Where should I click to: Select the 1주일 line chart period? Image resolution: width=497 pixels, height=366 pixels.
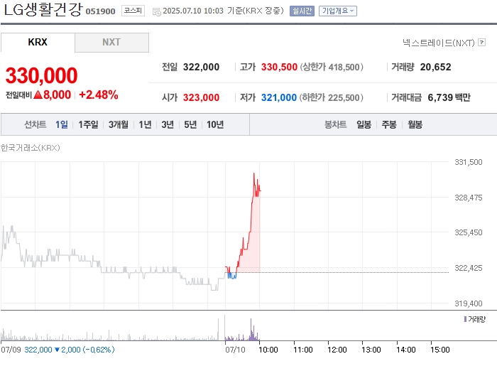point(88,124)
